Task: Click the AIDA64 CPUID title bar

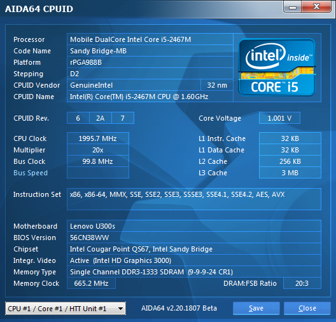Action: click(141, 8)
